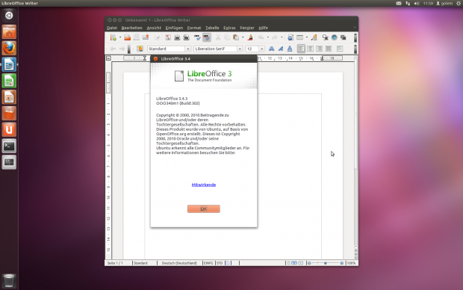Open the Extras menu
Viewport: 463px width, 290px height.
click(229, 28)
